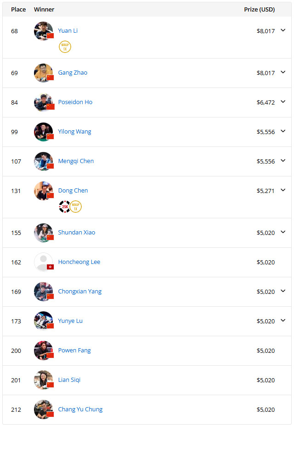Open the Powen Fang player link
294x456 pixels.
coord(74,351)
